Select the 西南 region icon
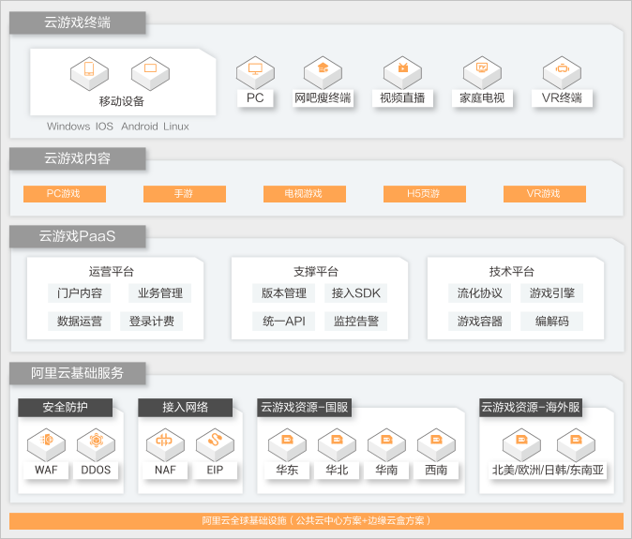This screenshot has width=632, height=539. [x=436, y=445]
